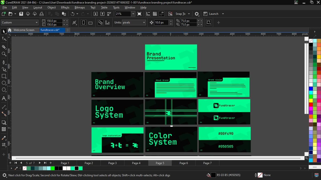Viewport: 321px width, 180px height.
Task: Click the Export icon
Action: [x=102, y=14]
